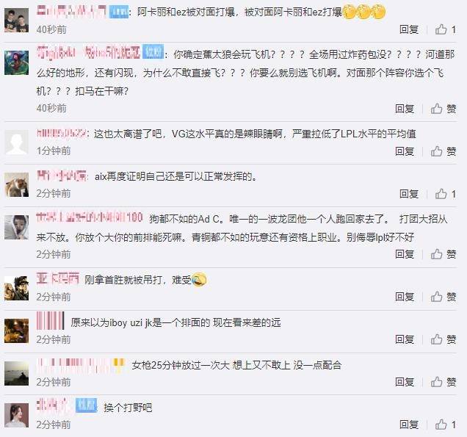Viewport: 467px width, 437px height.
Task: Open username of 刚拿首胜 commenter
Action: click(58, 279)
